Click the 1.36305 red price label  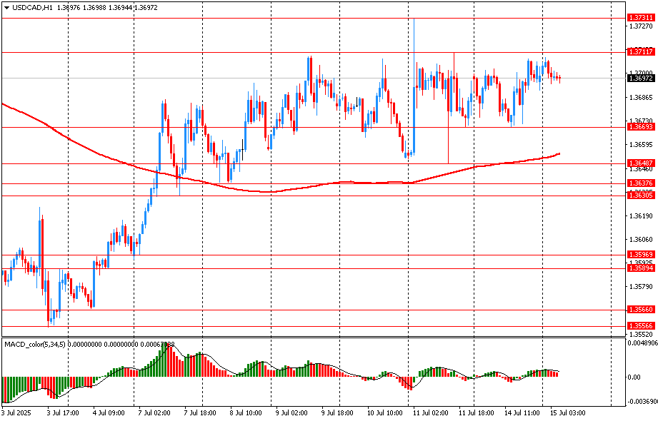pos(641,195)
